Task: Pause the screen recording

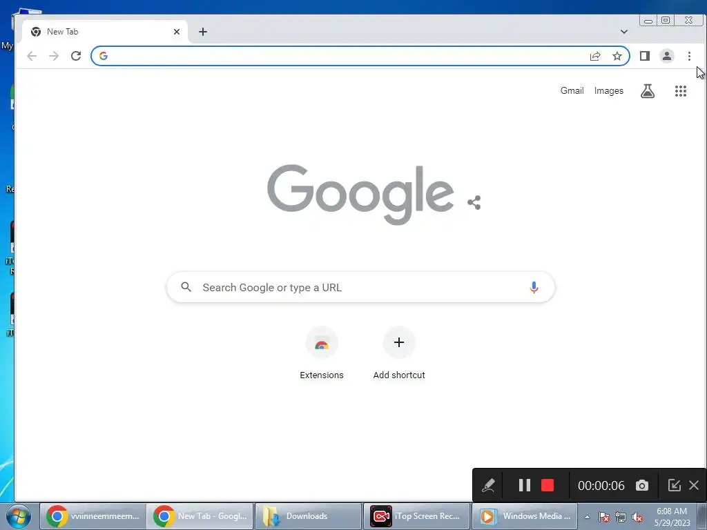Action: (x=525, y=485)
